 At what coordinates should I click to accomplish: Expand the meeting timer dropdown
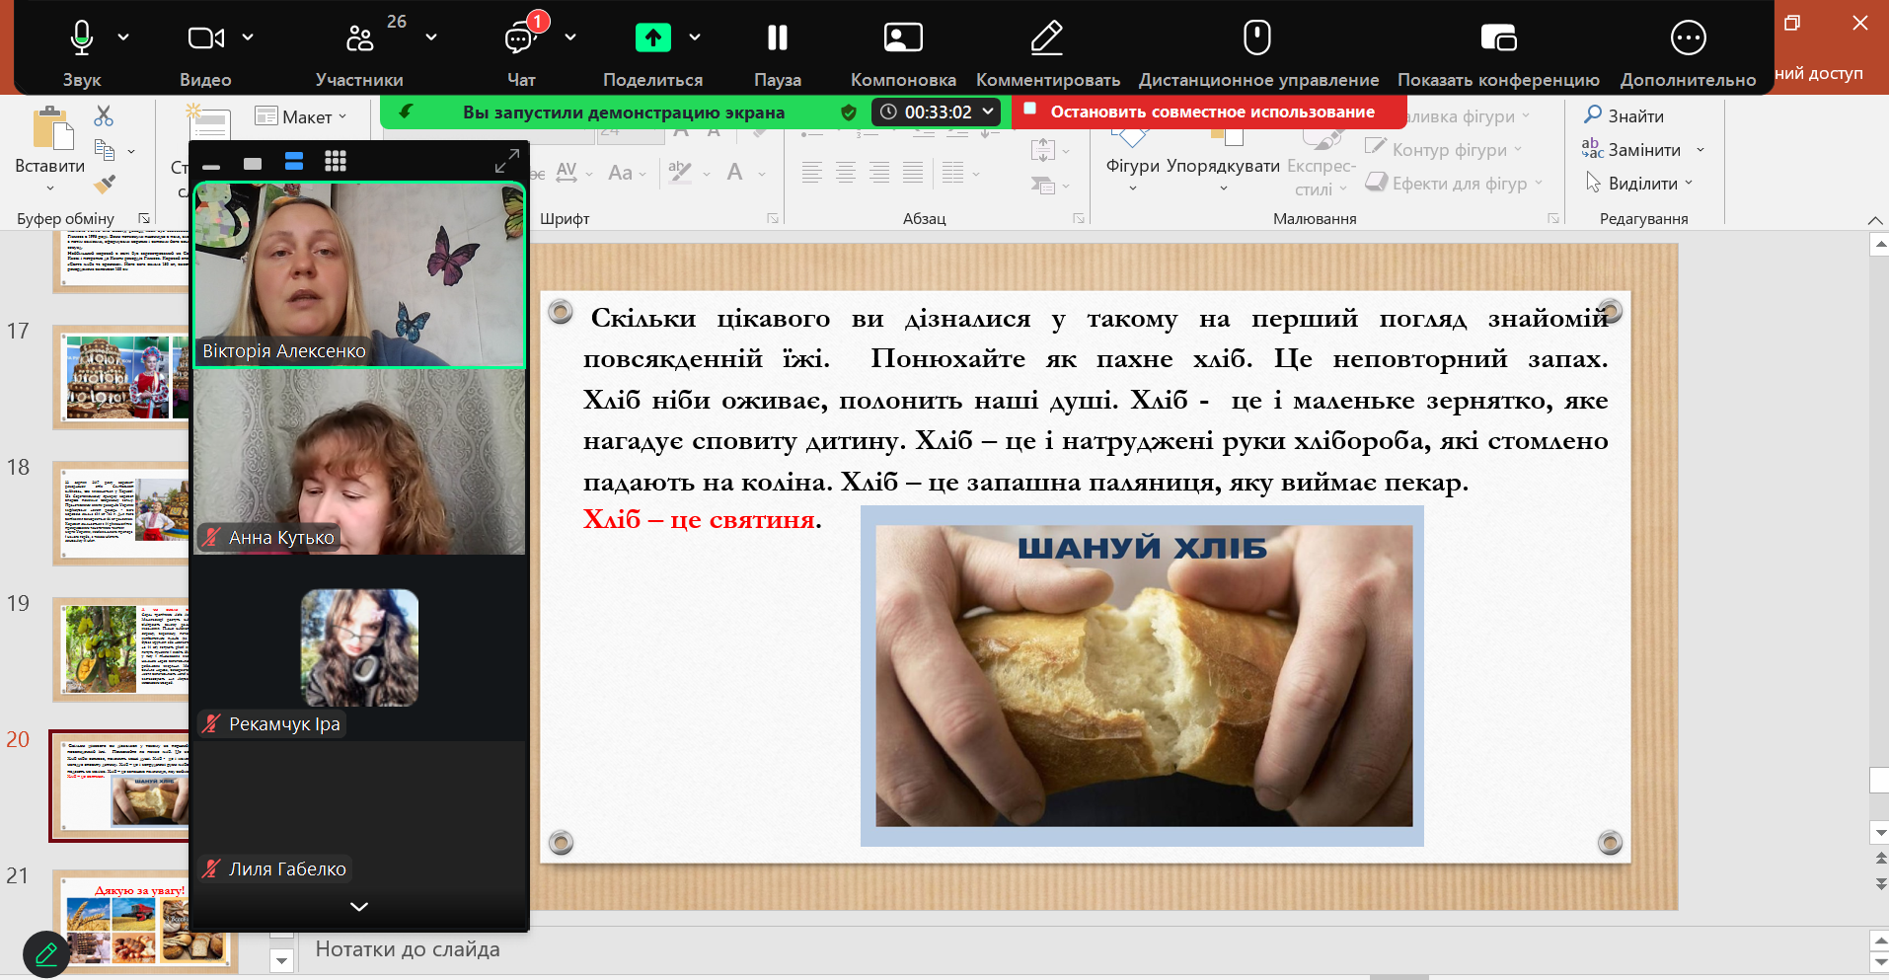click(x=988, y=112)
